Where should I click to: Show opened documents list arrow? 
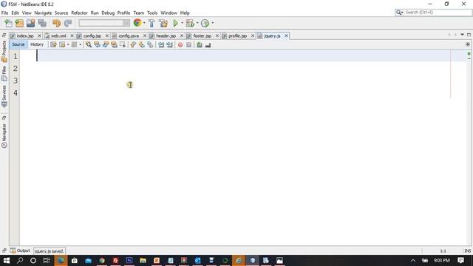point(462,35)
